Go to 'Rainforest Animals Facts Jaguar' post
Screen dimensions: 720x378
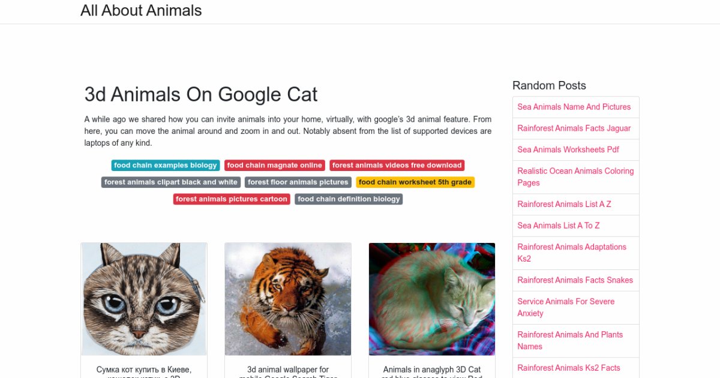tap(574, 128)
